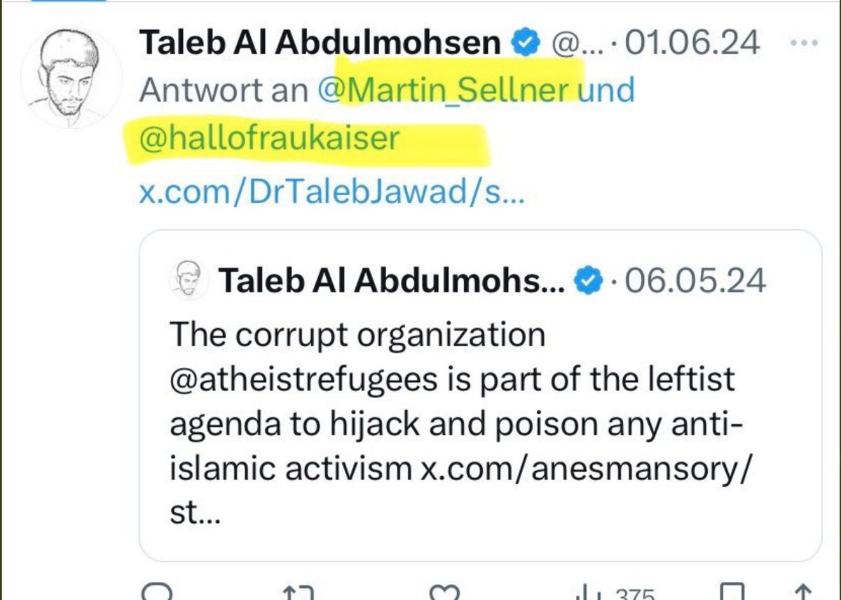Image resolution: width=841 pixels, height=600 pixels.
Task: Open the main author's sketch profile avatar
Action: (x=71, y=78)
